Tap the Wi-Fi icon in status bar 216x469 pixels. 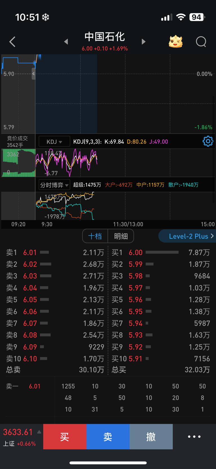(181, 17)
